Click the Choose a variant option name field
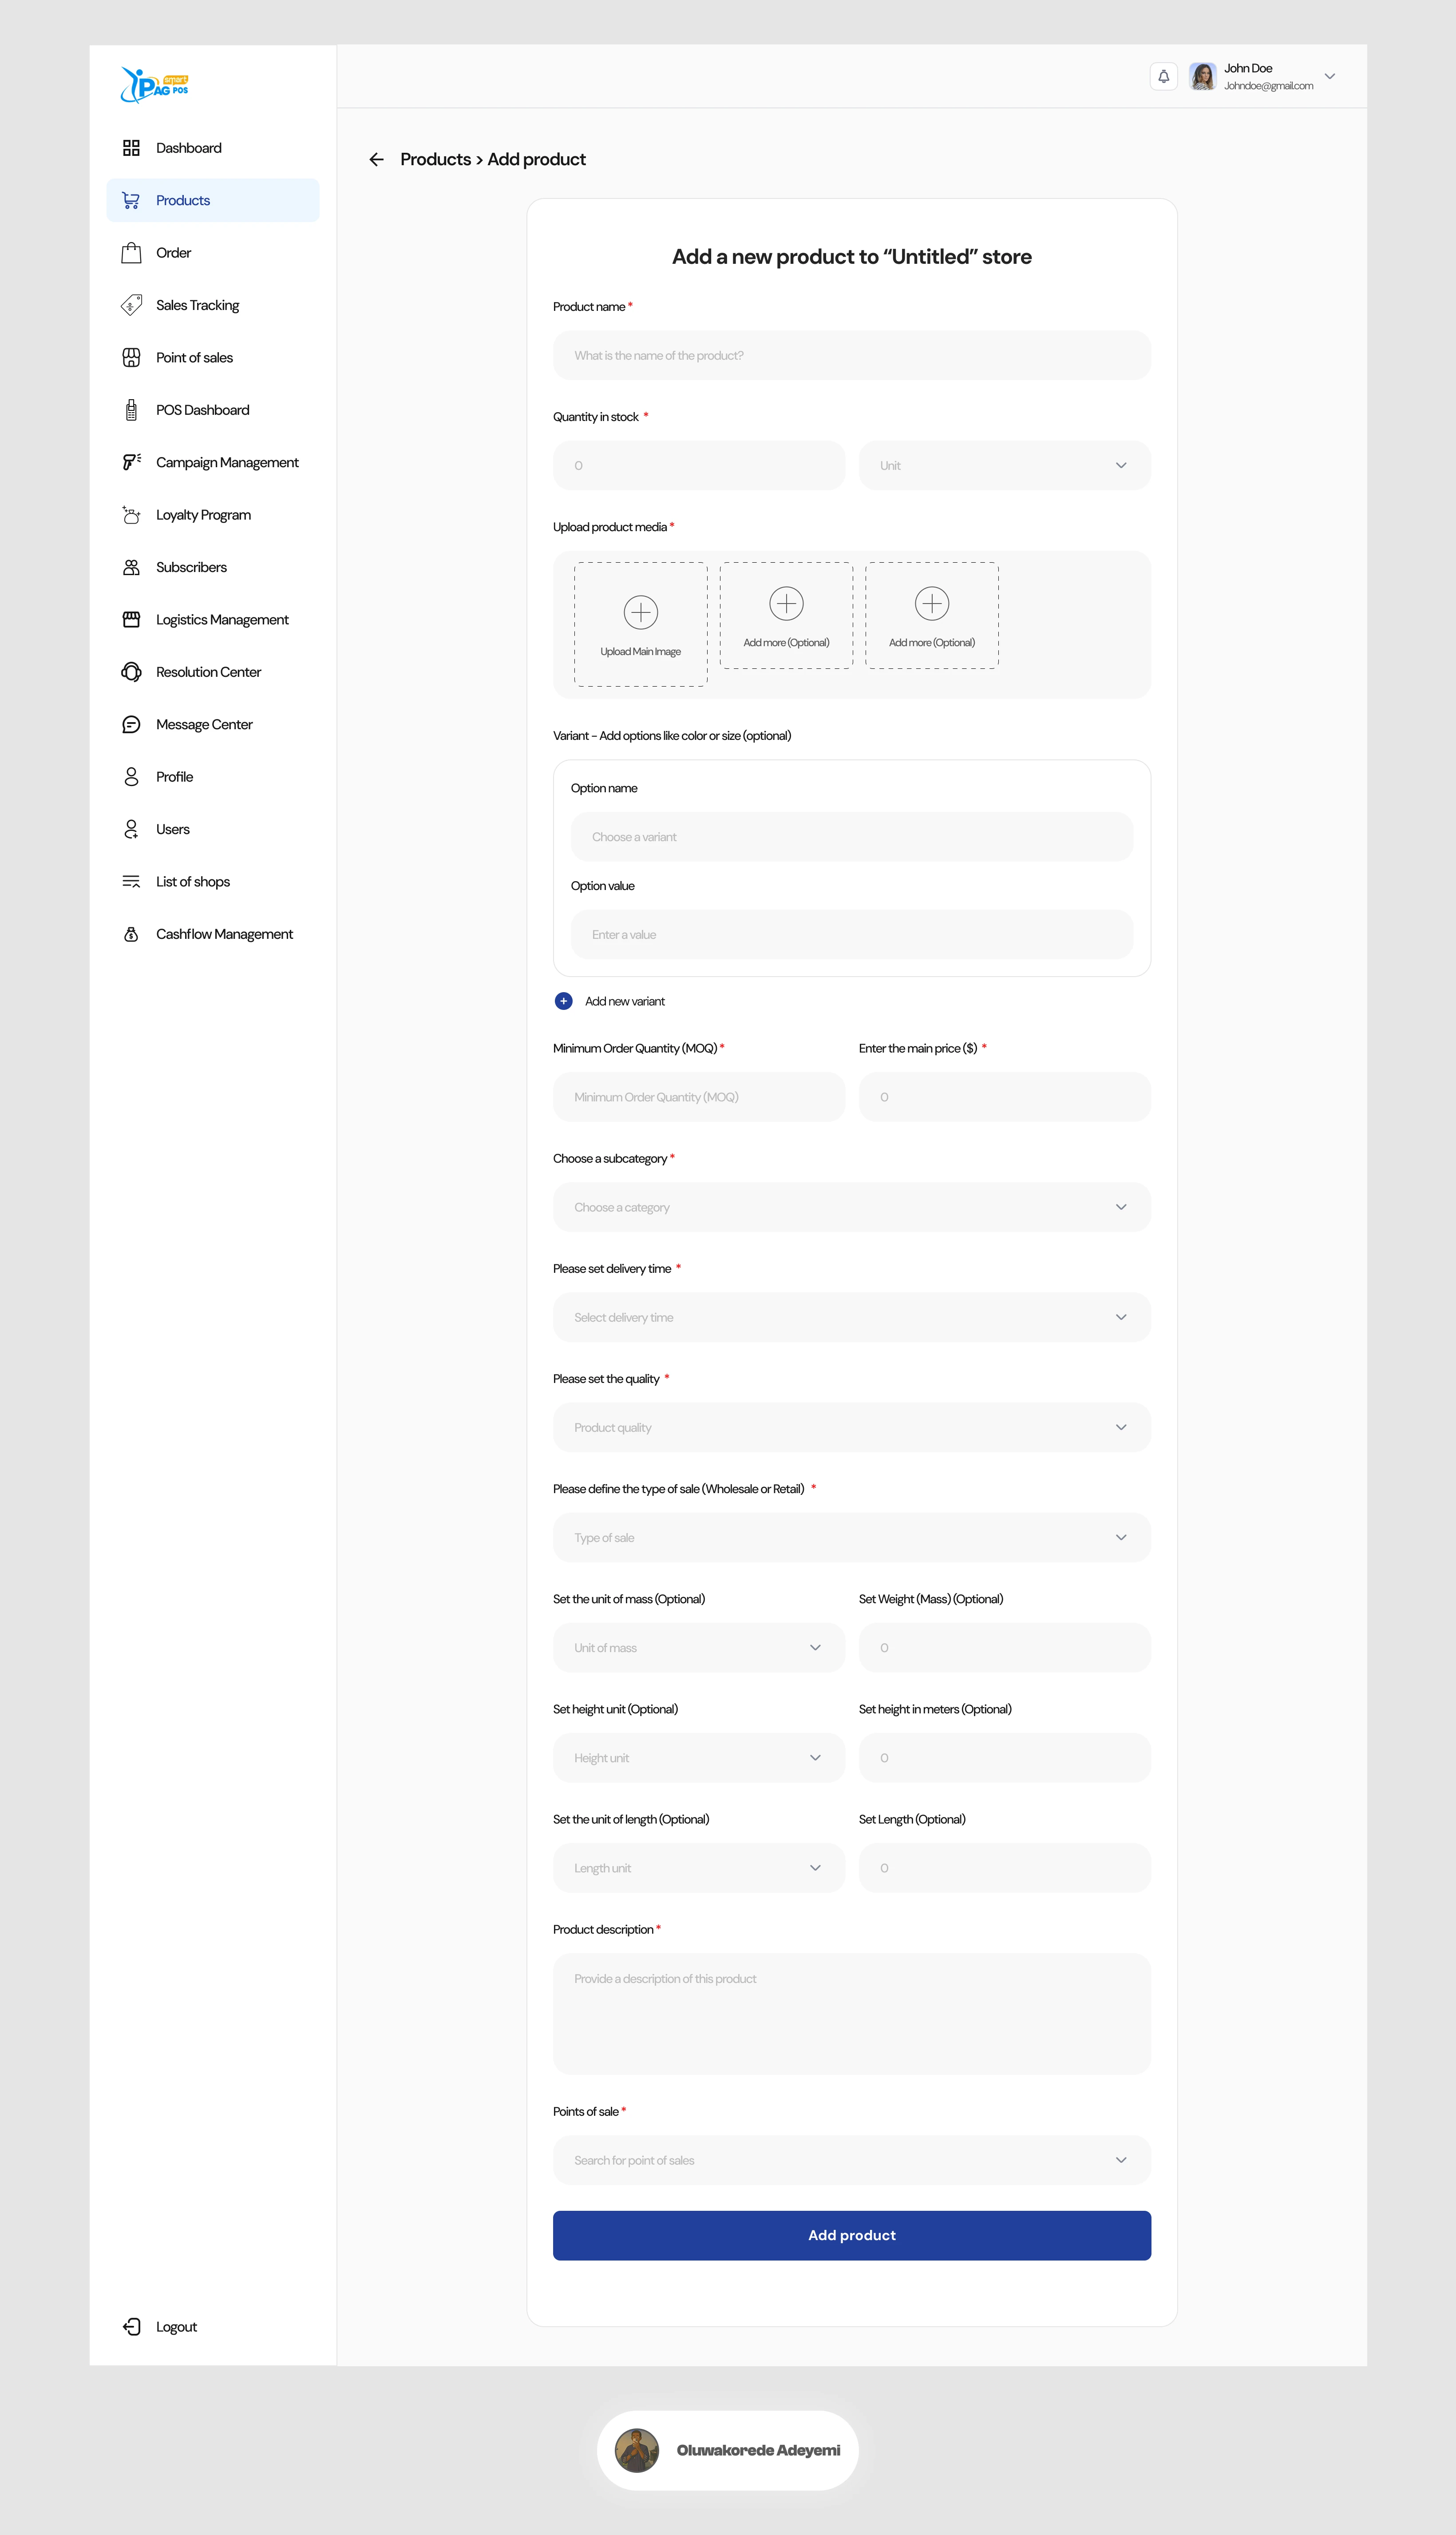The height and width of the screenshot is (2535, 1456). 852,836
